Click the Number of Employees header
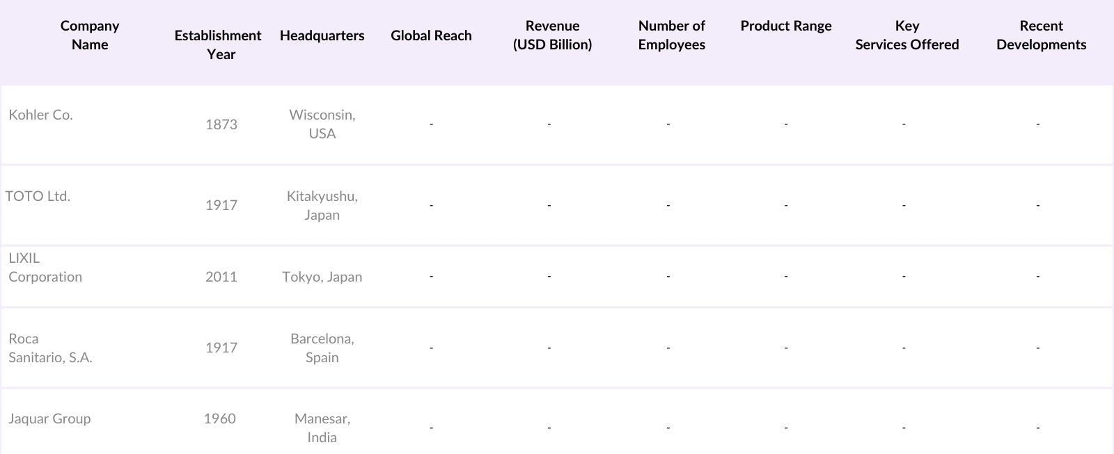 671,35
